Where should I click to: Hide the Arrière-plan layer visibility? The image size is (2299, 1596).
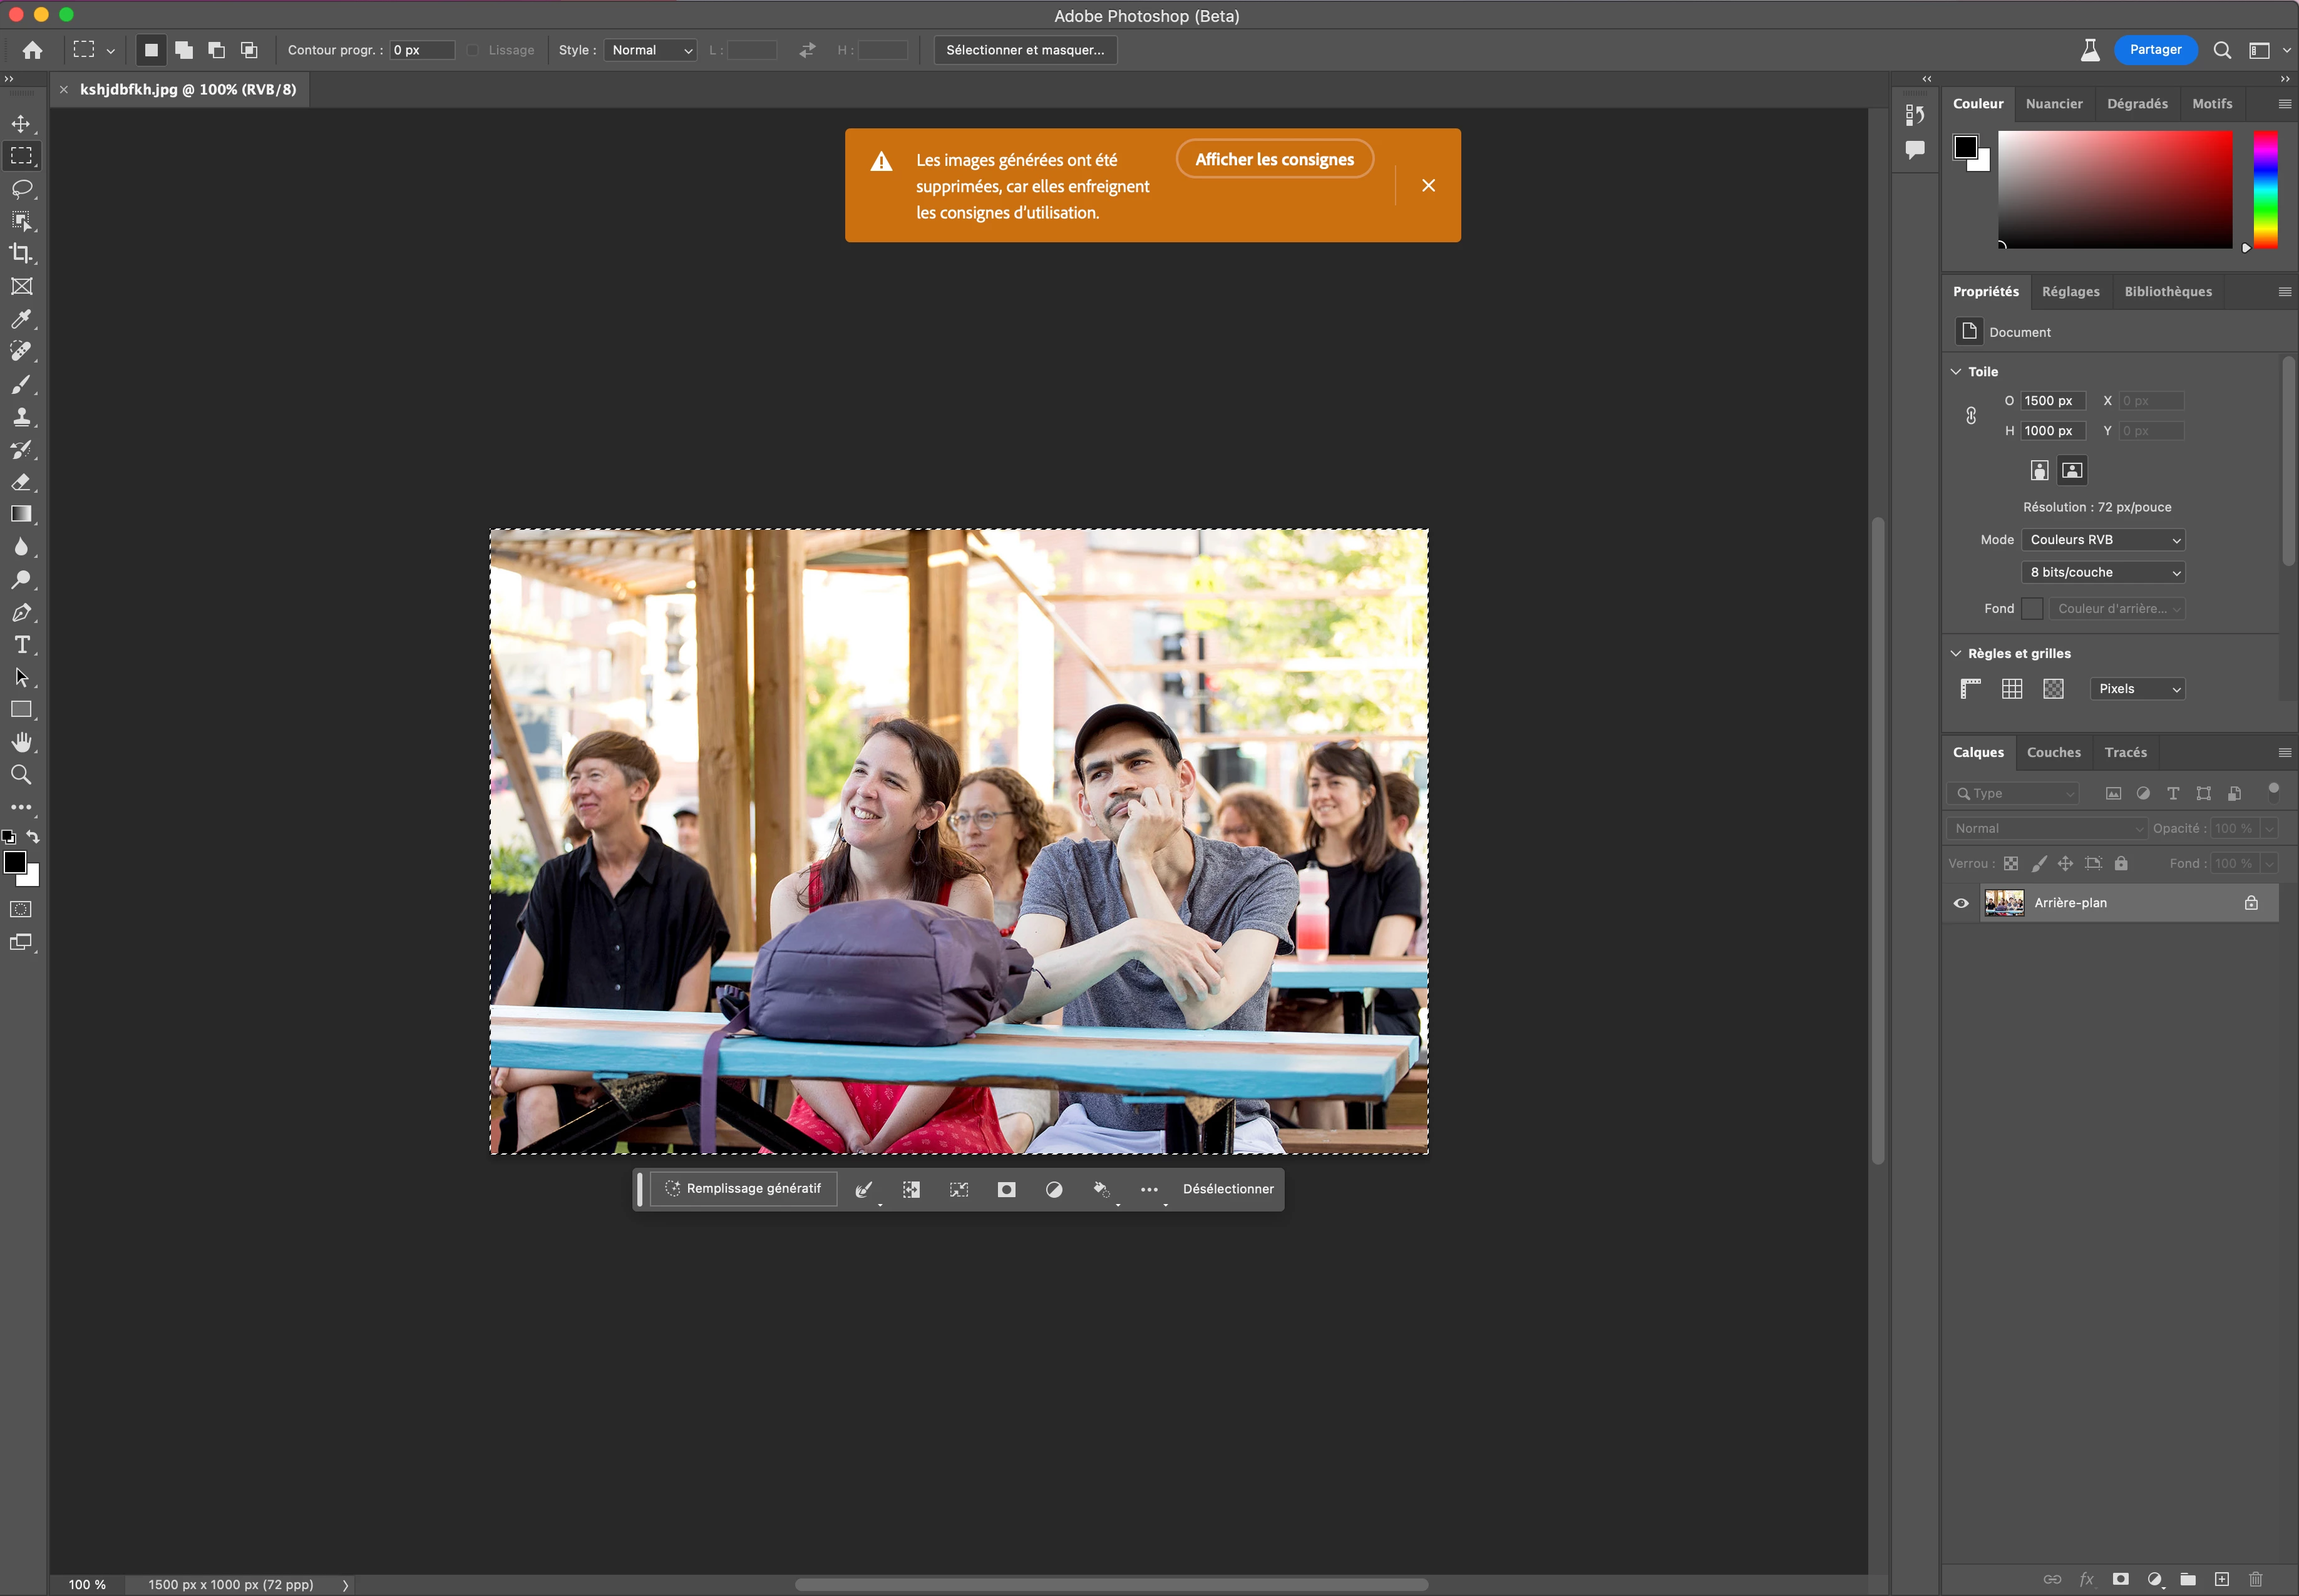(1961, 903)
